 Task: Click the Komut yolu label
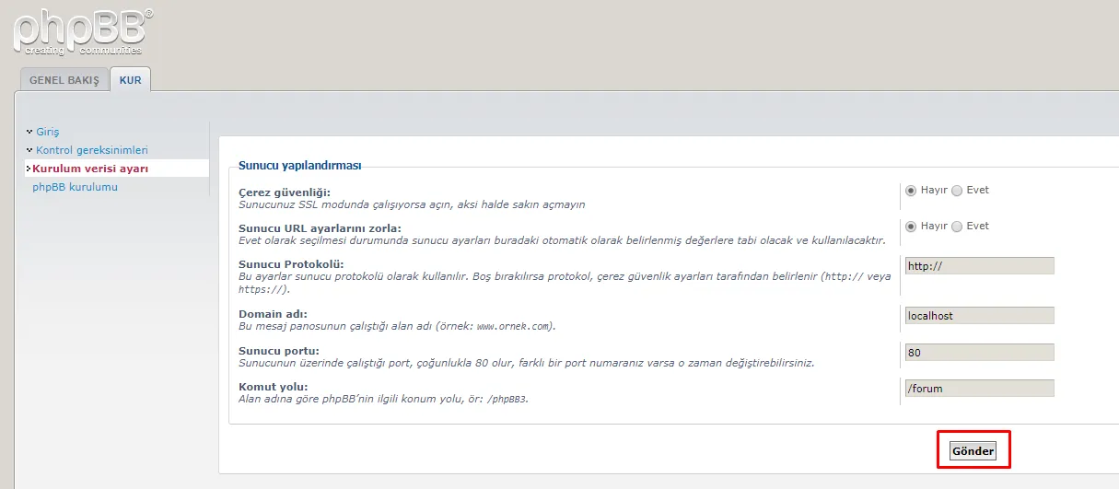274,387
